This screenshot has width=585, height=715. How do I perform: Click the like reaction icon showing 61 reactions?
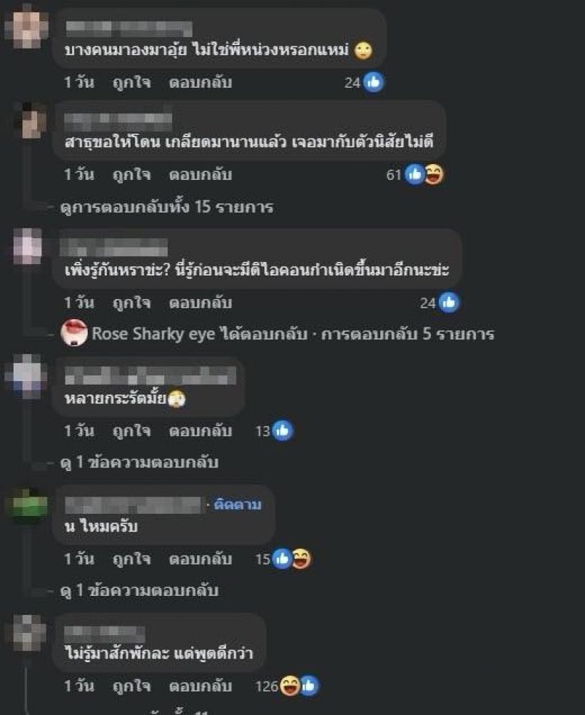click(414, 175)
